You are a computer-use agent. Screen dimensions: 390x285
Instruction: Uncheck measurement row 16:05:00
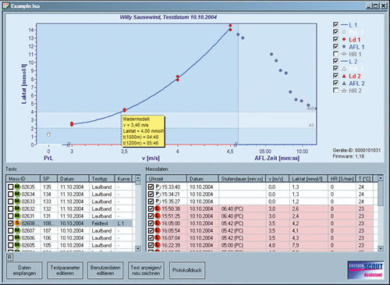(151, 223)
